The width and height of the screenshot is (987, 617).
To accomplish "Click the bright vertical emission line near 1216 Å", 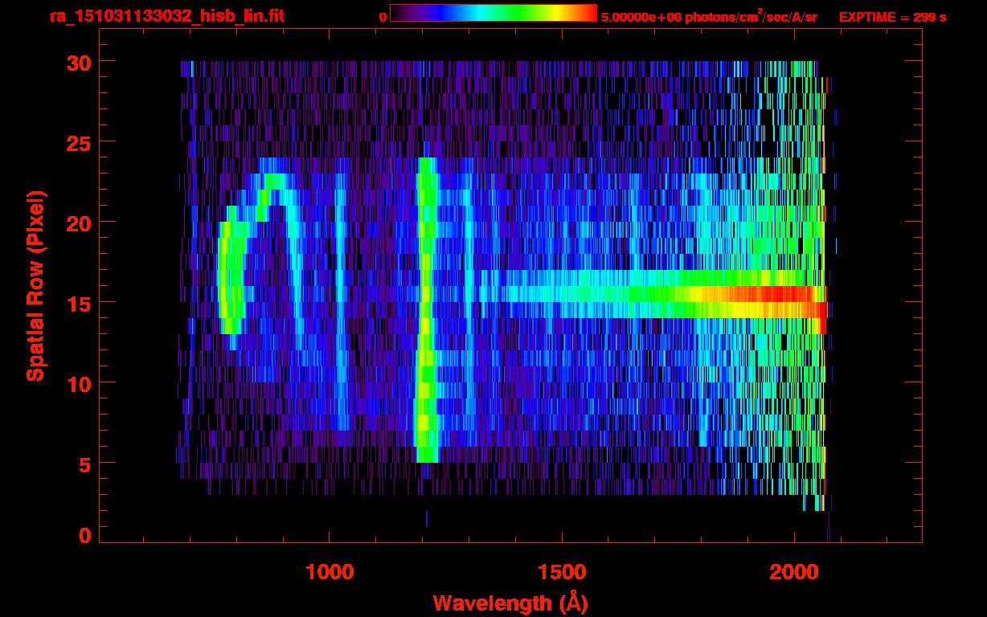I will click(425, 309).
